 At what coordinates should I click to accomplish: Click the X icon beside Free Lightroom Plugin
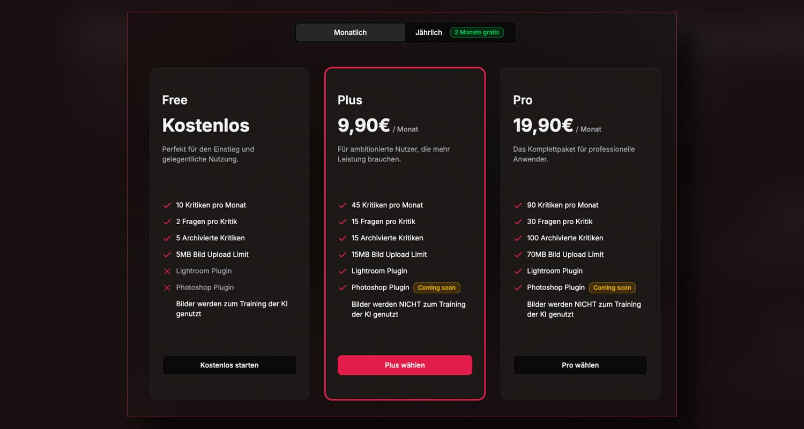(167, 271)
